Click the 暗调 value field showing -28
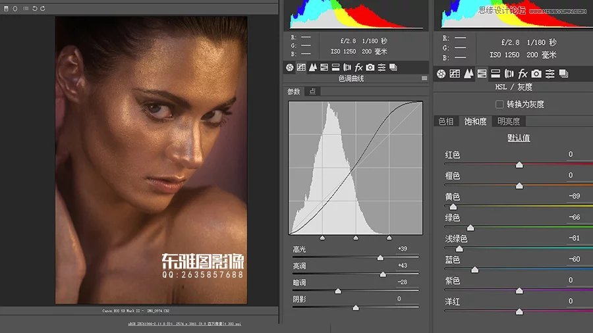 (x=403, y=282)
